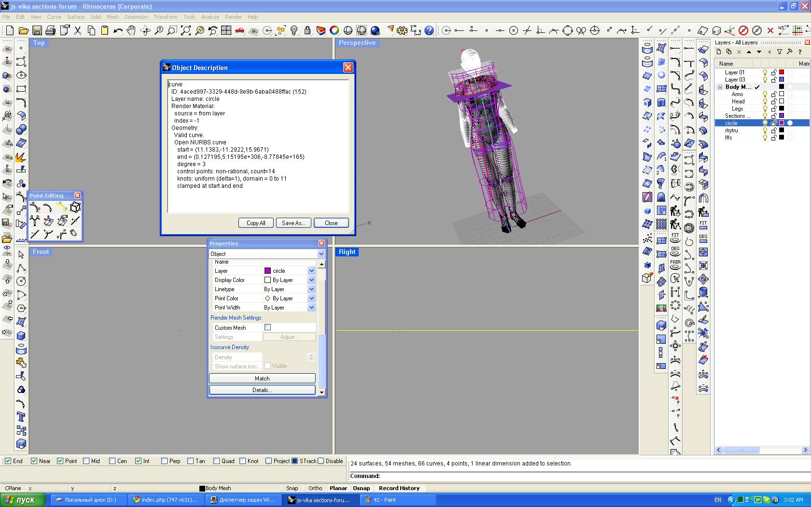This screenshot has width=811, height=507.
Task: Click the Match button in Properties
Action: (x=262, y=379)
